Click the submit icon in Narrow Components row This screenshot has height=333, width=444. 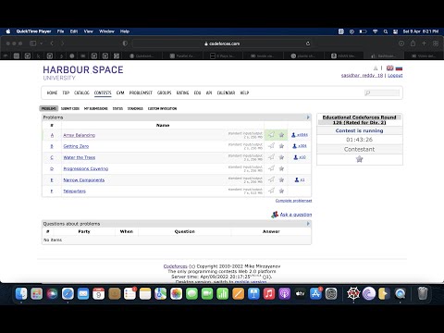point(271,179)
